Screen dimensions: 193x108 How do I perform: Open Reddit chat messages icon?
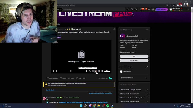[141, 9]
